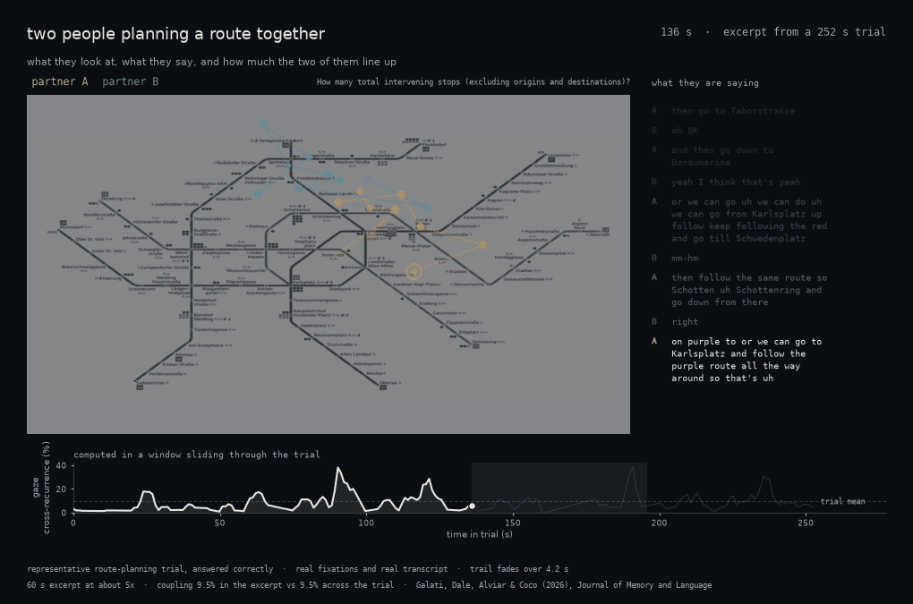Click partner B's topmost blue fixation dot above Heiligenstadt
Screen dimensions: 913x604
click(262, 124)
